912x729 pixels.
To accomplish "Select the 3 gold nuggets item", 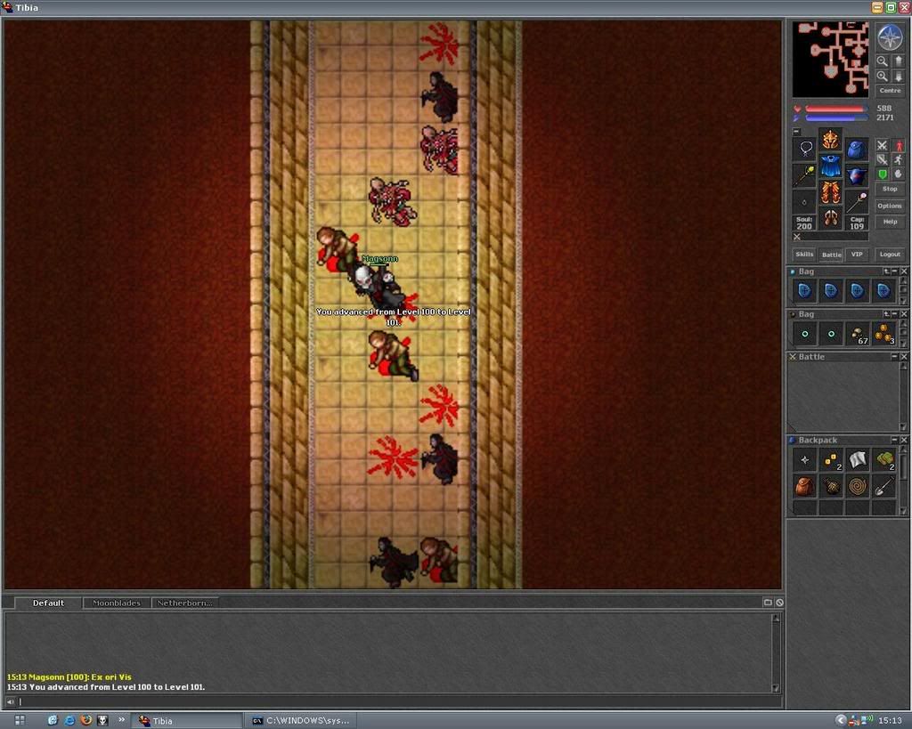I will click(883, 334).
